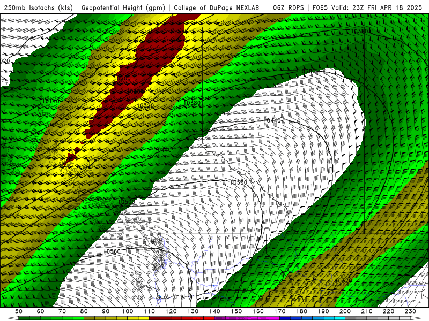Click the 170 knot legend value

point(279,311)
